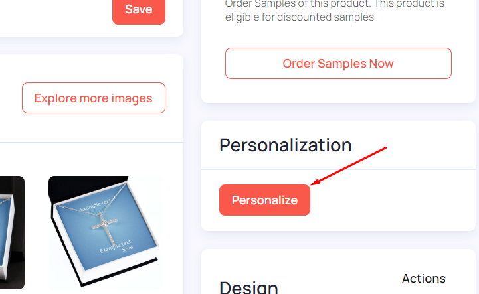479x294 pixels.
Task: Click the empty space above Explore more images
Action: (92, 69)
